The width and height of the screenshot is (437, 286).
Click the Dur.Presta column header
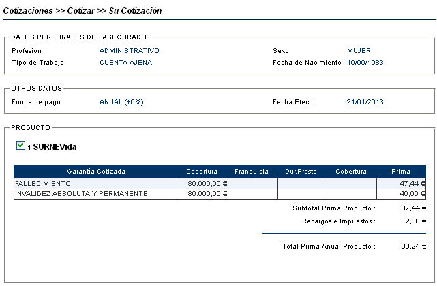pyautogui.click(x=301, y=172)
